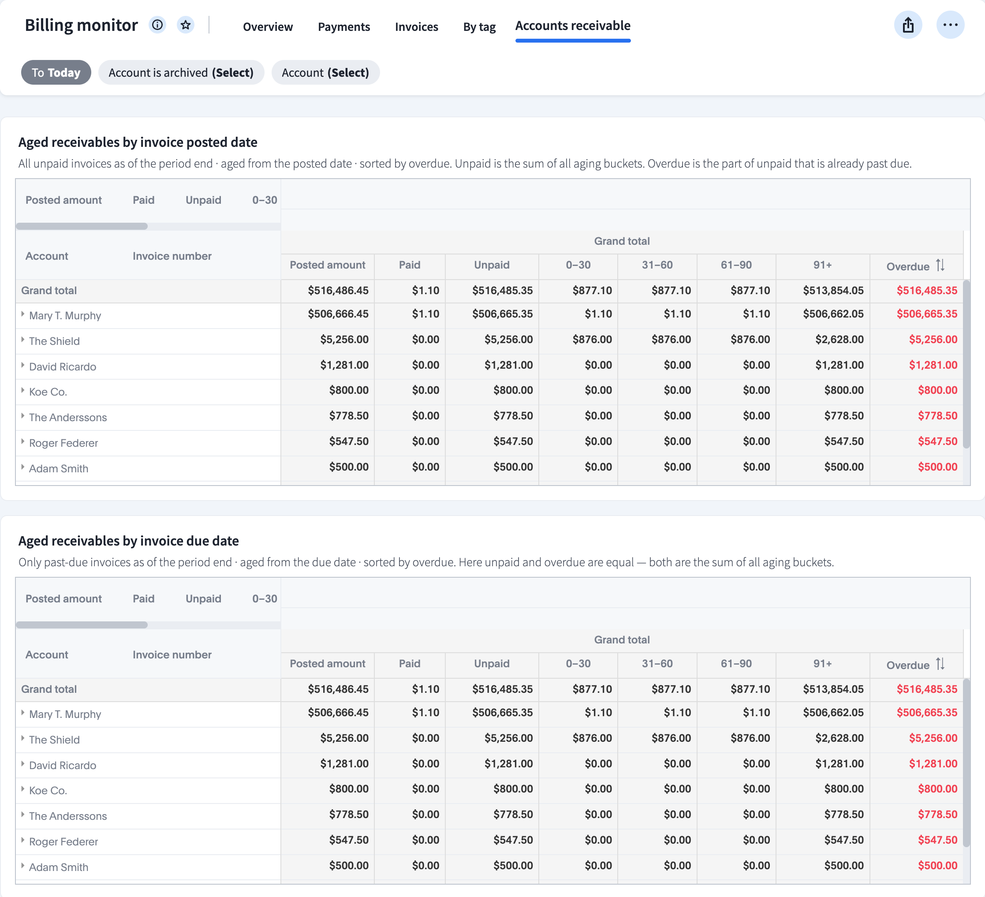Expand Roger Federer in due date table
Screen dimensions: 985x897
23,840
